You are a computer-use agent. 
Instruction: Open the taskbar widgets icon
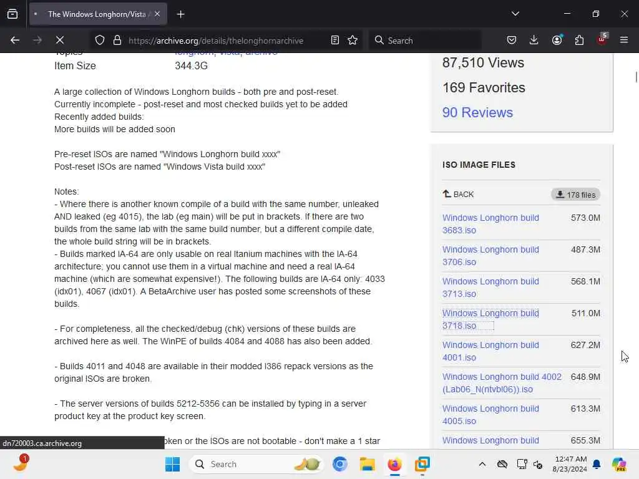tap(21, 464)
